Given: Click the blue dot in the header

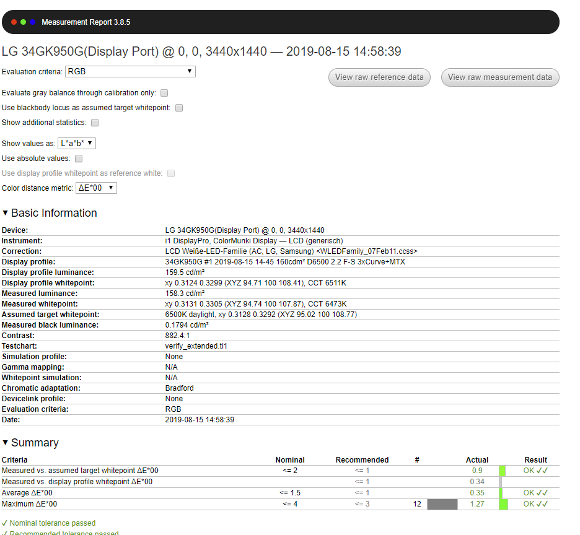Looking at the screenshot, I should tap(33, 22).
